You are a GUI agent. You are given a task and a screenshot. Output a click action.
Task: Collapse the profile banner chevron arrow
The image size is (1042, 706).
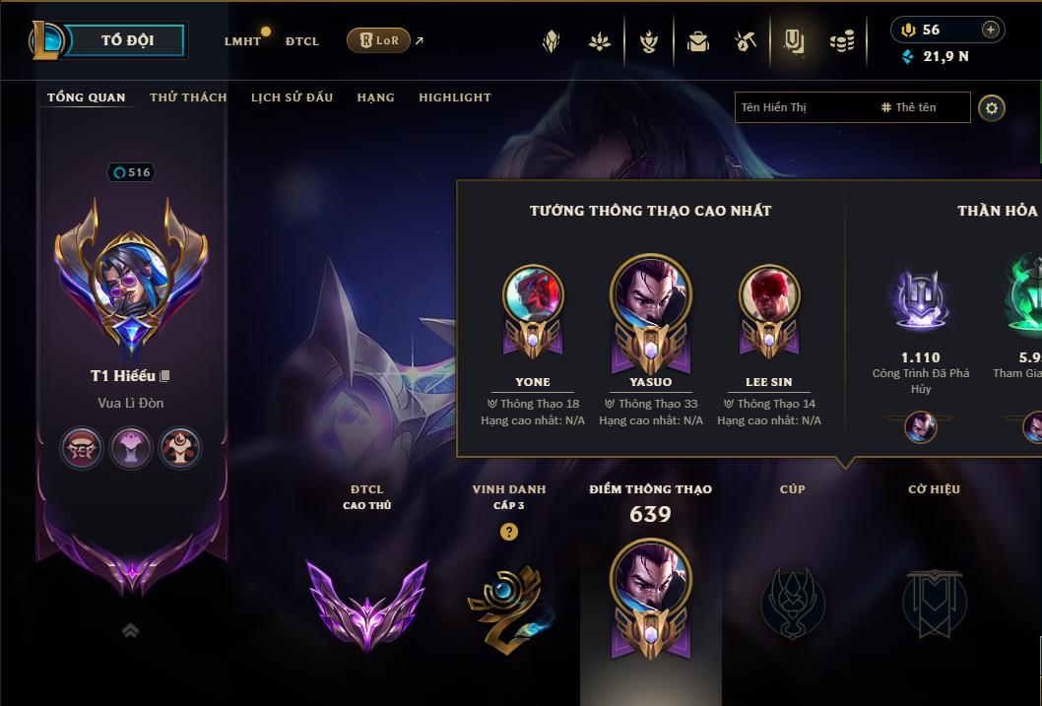(131, 630)
